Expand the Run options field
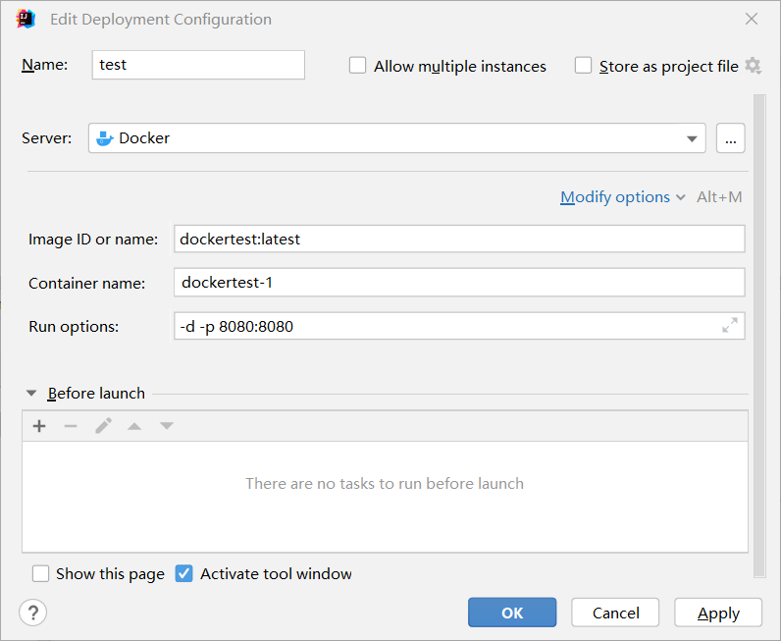The height and width of the screenshot is (641, 781). tap(730, 326)
